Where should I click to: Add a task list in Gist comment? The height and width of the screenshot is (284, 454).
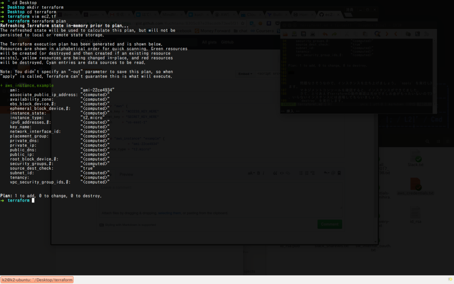(x=313, y=173)
